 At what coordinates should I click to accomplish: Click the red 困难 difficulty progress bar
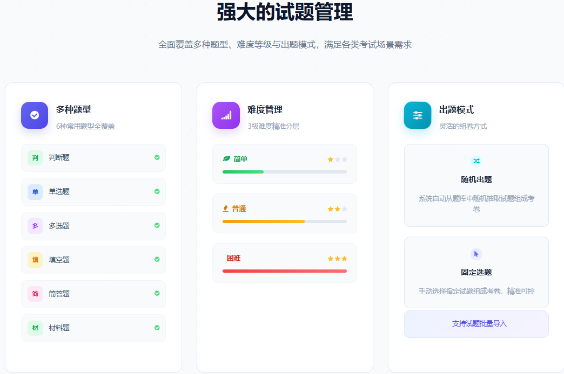coord(284,271)
